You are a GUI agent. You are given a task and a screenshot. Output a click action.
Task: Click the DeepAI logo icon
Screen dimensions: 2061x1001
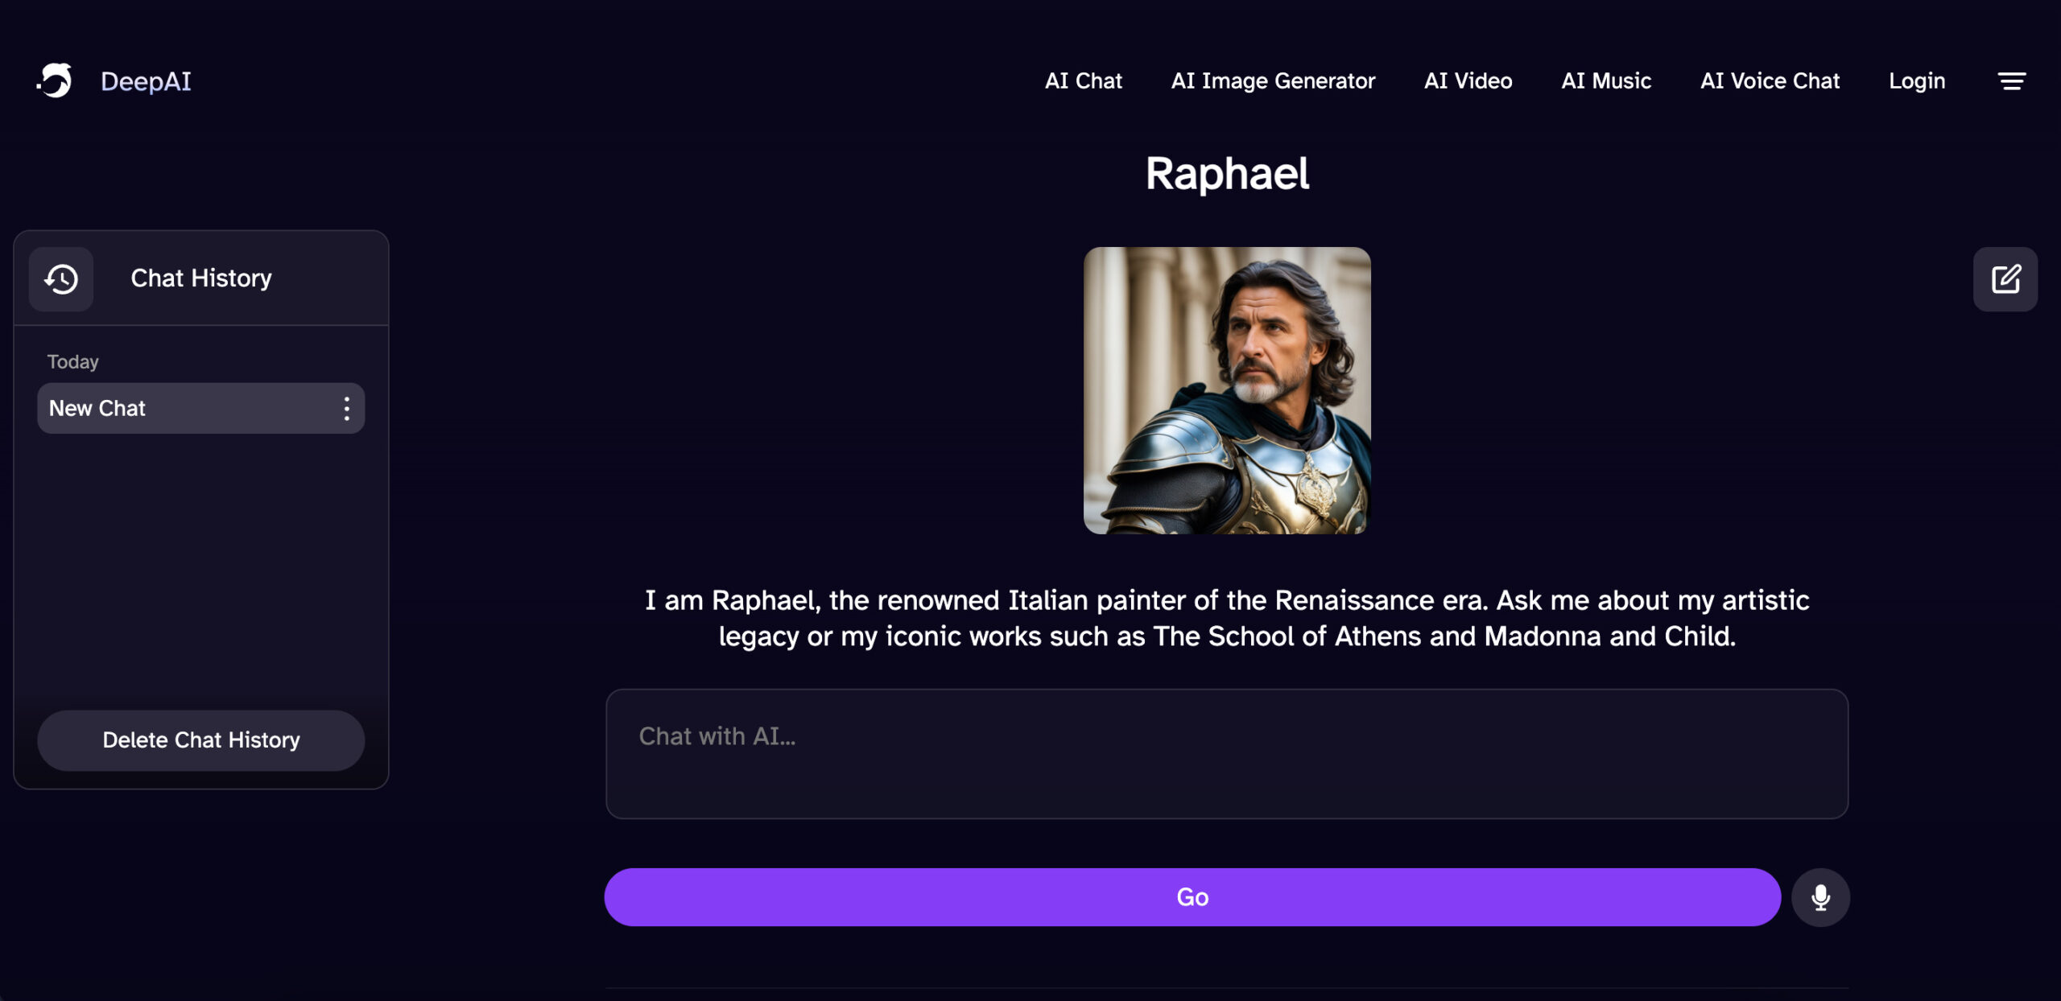point(52,80)
